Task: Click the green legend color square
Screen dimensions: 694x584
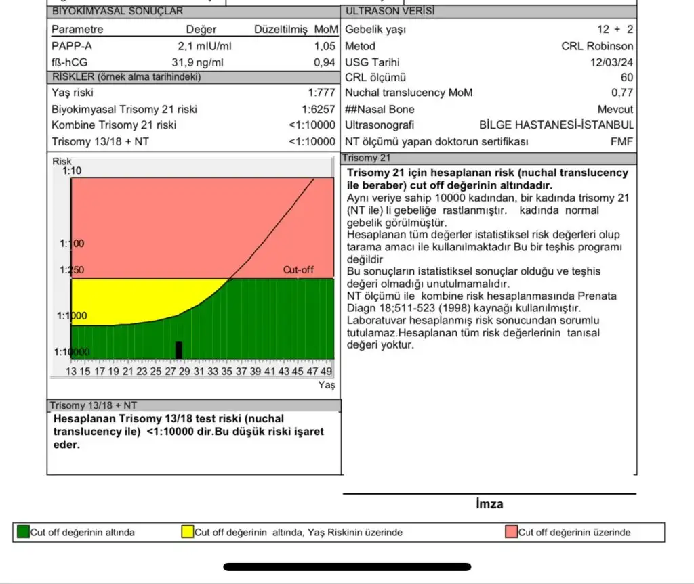Action: 23,532
